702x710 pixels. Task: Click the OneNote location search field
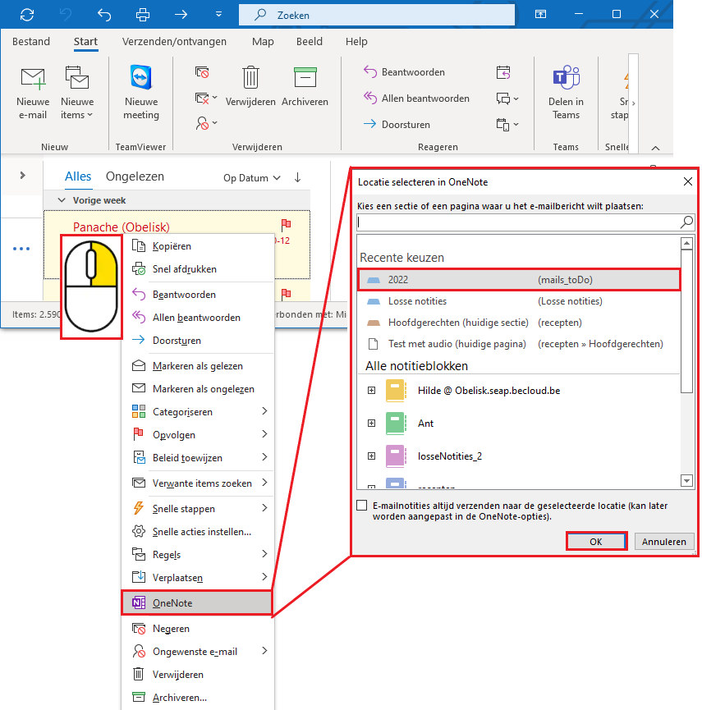pyautogui.click(x=519, y=222)
